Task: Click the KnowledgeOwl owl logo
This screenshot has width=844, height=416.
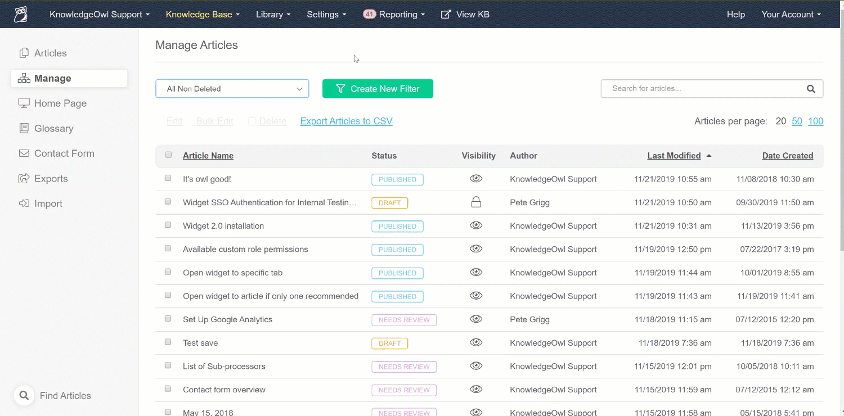Action: [21, 14]
